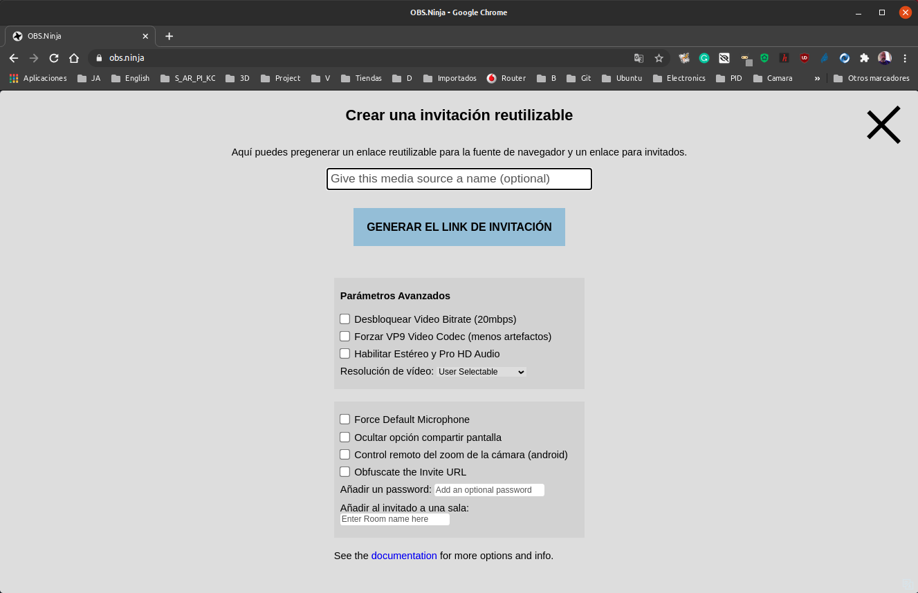Open the Chrome profile avatar

pyautogui.click(x=885, y=58)
